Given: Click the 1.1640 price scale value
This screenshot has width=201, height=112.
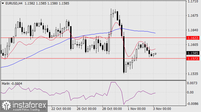Looking at the screenshot, I should click(x=192, y=30).
